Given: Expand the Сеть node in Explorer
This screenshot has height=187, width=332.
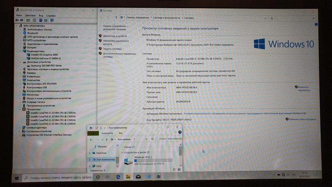Looking at the screenshot, I should (90, 166).
